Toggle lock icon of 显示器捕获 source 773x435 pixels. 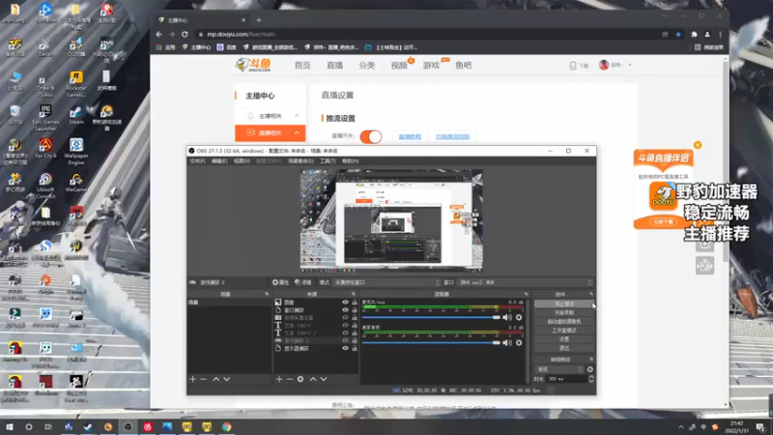point(354,348)
